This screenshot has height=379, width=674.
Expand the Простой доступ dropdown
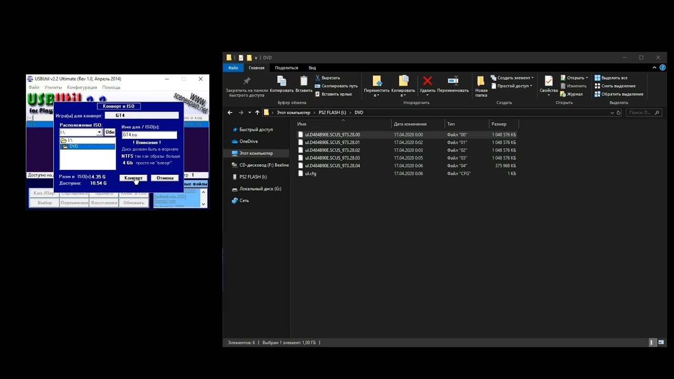(530, 86)
